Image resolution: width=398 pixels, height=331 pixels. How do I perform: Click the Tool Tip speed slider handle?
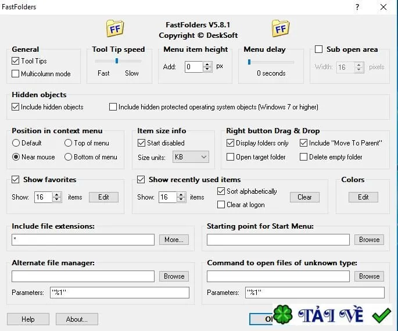117,61
